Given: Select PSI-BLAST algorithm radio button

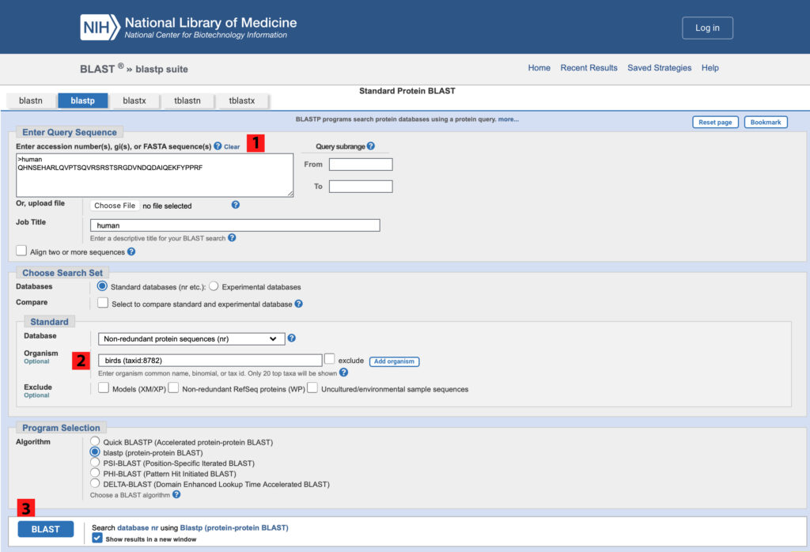Looking at the screenshot, I should [95, 462].
